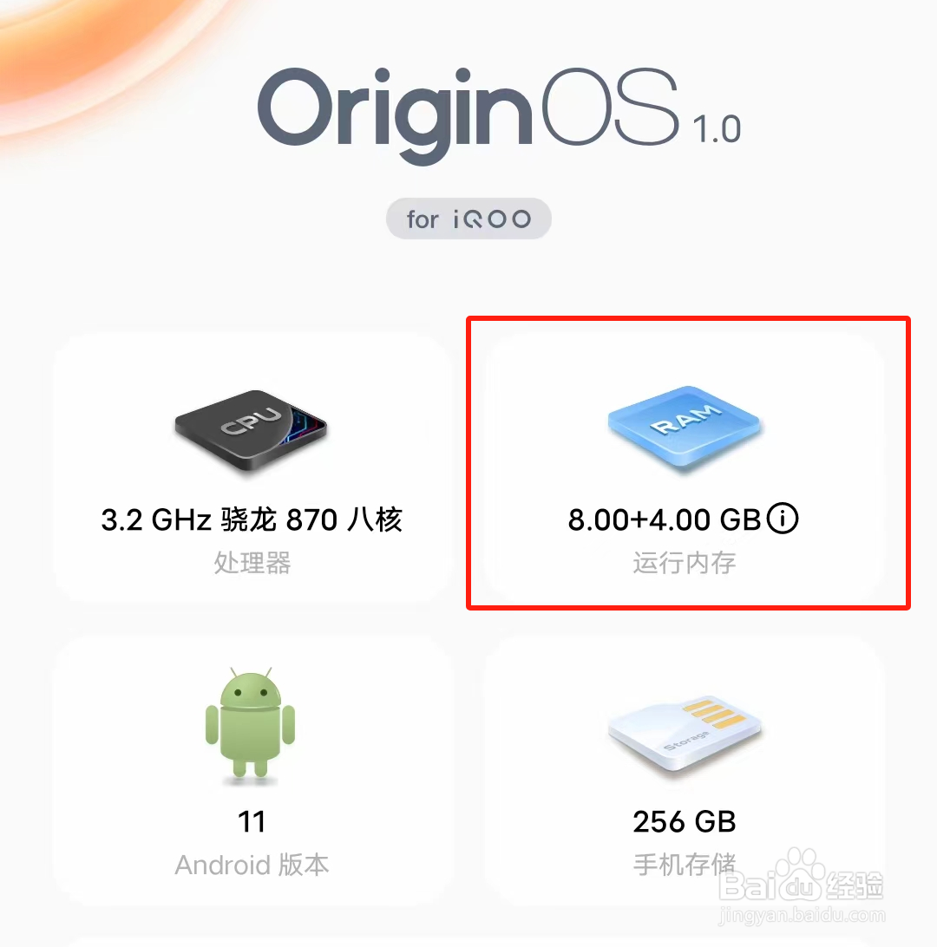Tap the Android 版本 label
Image resolution: width=937 pixels, height=947 pixels.
252,865
